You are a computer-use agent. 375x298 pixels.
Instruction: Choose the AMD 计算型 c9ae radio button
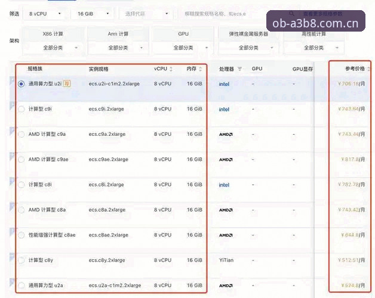[x=21, y=160]
